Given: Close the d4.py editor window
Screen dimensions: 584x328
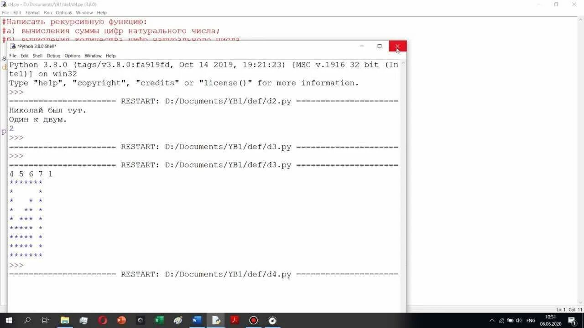Looking at the screenshot, I should [574, 4].
